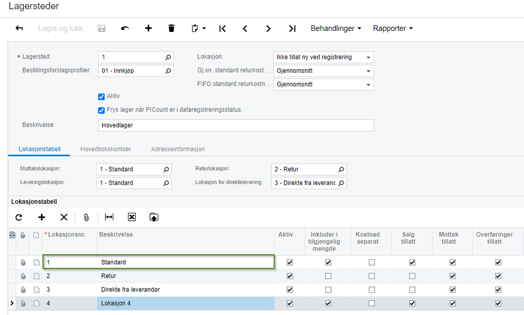The height and width of the screenshot is (315, 524).
Task: Enable Salg tillatt for Retur row
Action: [412, 276]
